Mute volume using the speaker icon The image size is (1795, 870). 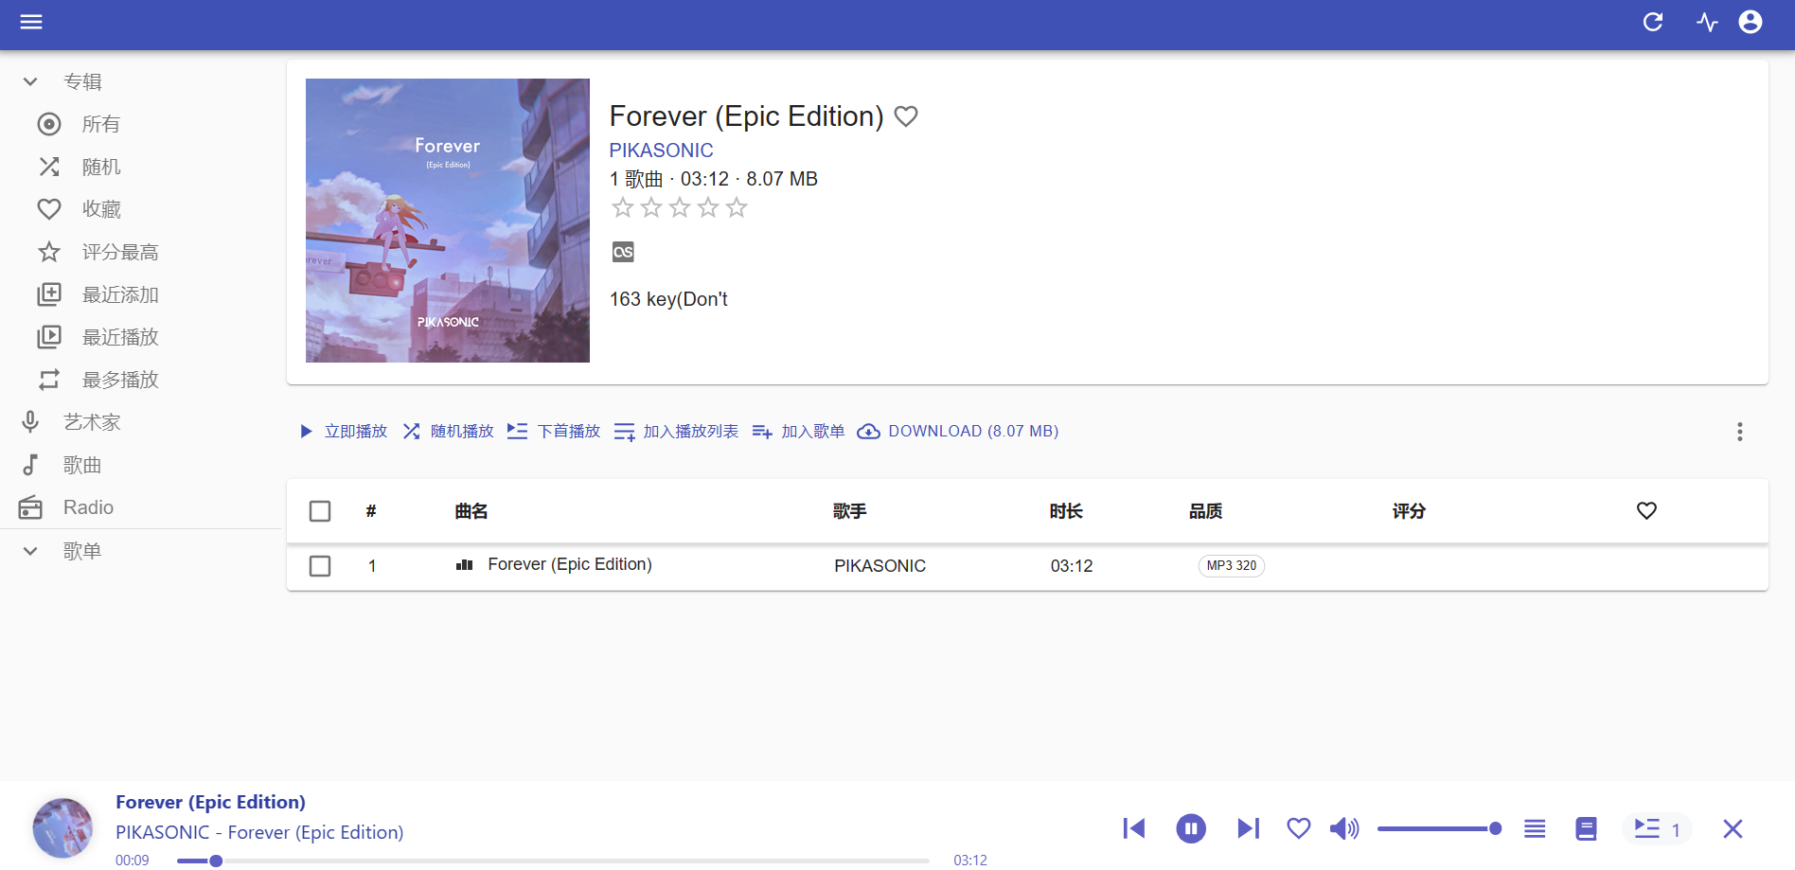1343,828
